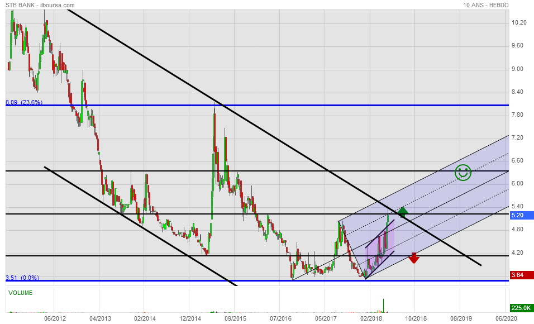Click the 06/2020 date axis label

506,318
